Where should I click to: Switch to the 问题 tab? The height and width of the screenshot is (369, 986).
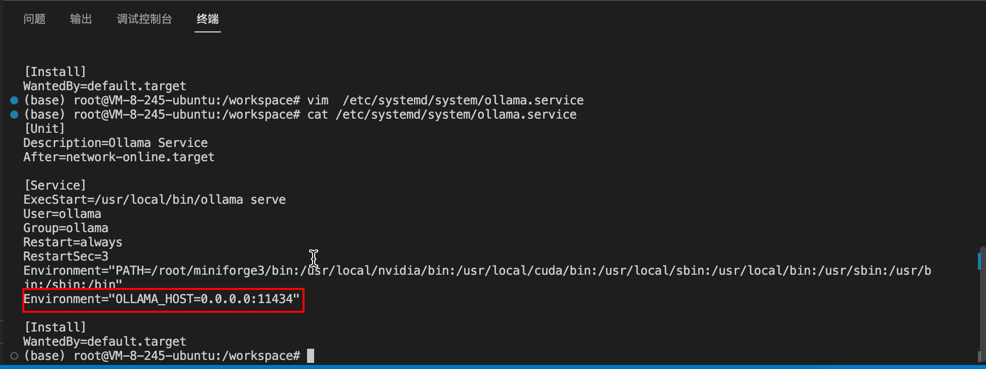tap(34, 19)
